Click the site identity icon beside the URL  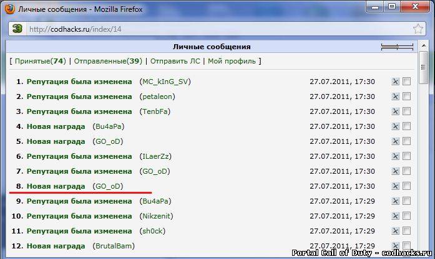coord(17,29)
